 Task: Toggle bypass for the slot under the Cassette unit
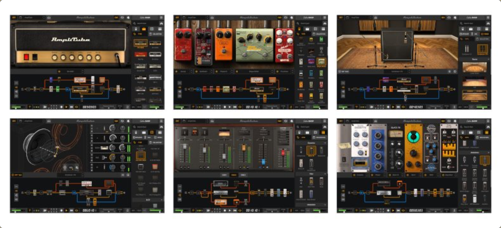pyautogui.click(x=355, y=175)
